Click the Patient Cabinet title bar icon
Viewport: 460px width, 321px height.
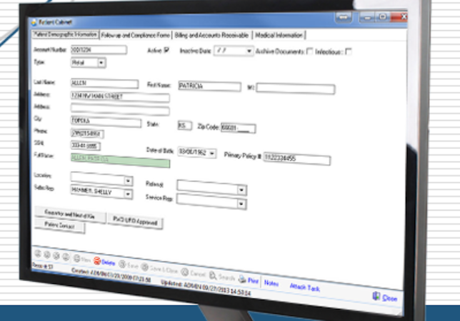pos(34,22)
